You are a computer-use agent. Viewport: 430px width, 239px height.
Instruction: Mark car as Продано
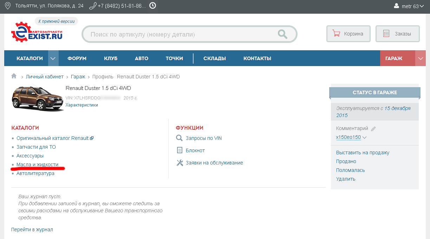346,161
